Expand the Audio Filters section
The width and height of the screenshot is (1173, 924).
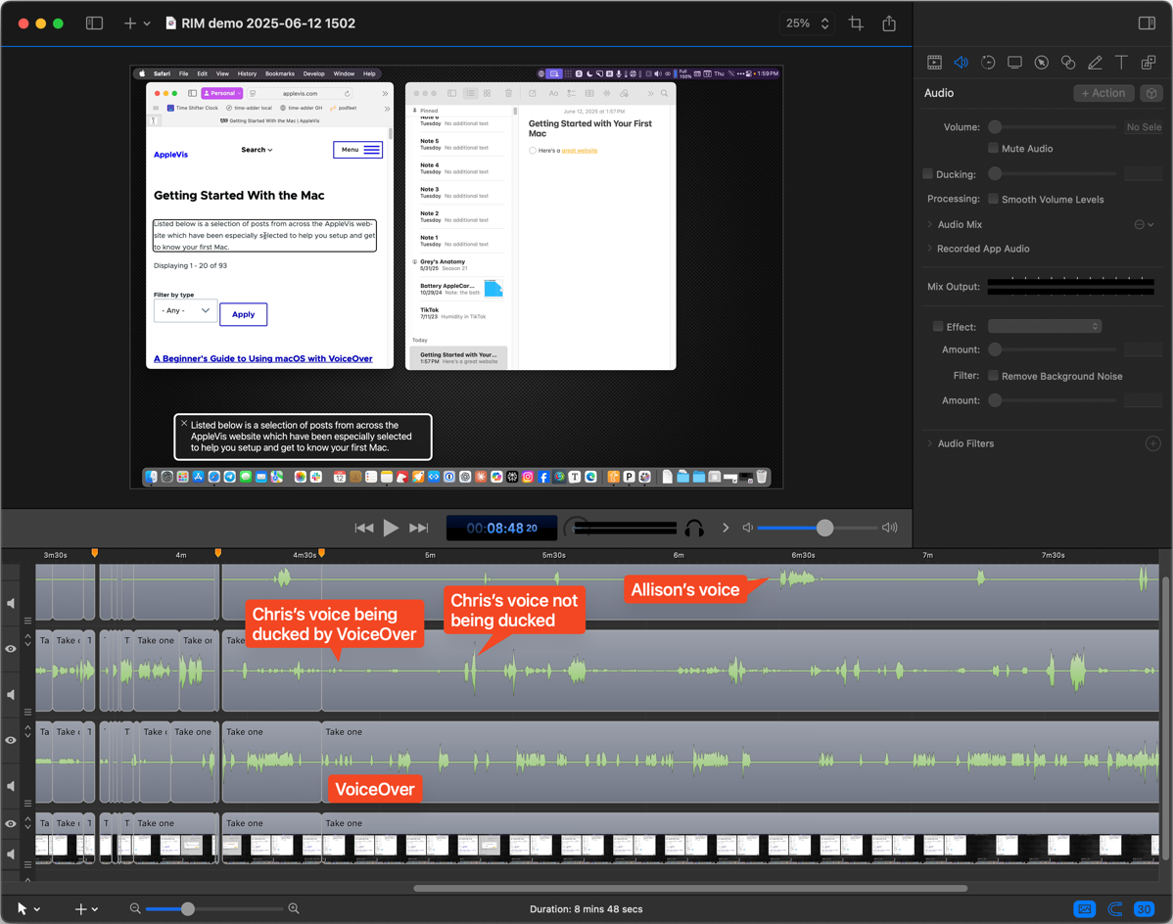[930, 444]
